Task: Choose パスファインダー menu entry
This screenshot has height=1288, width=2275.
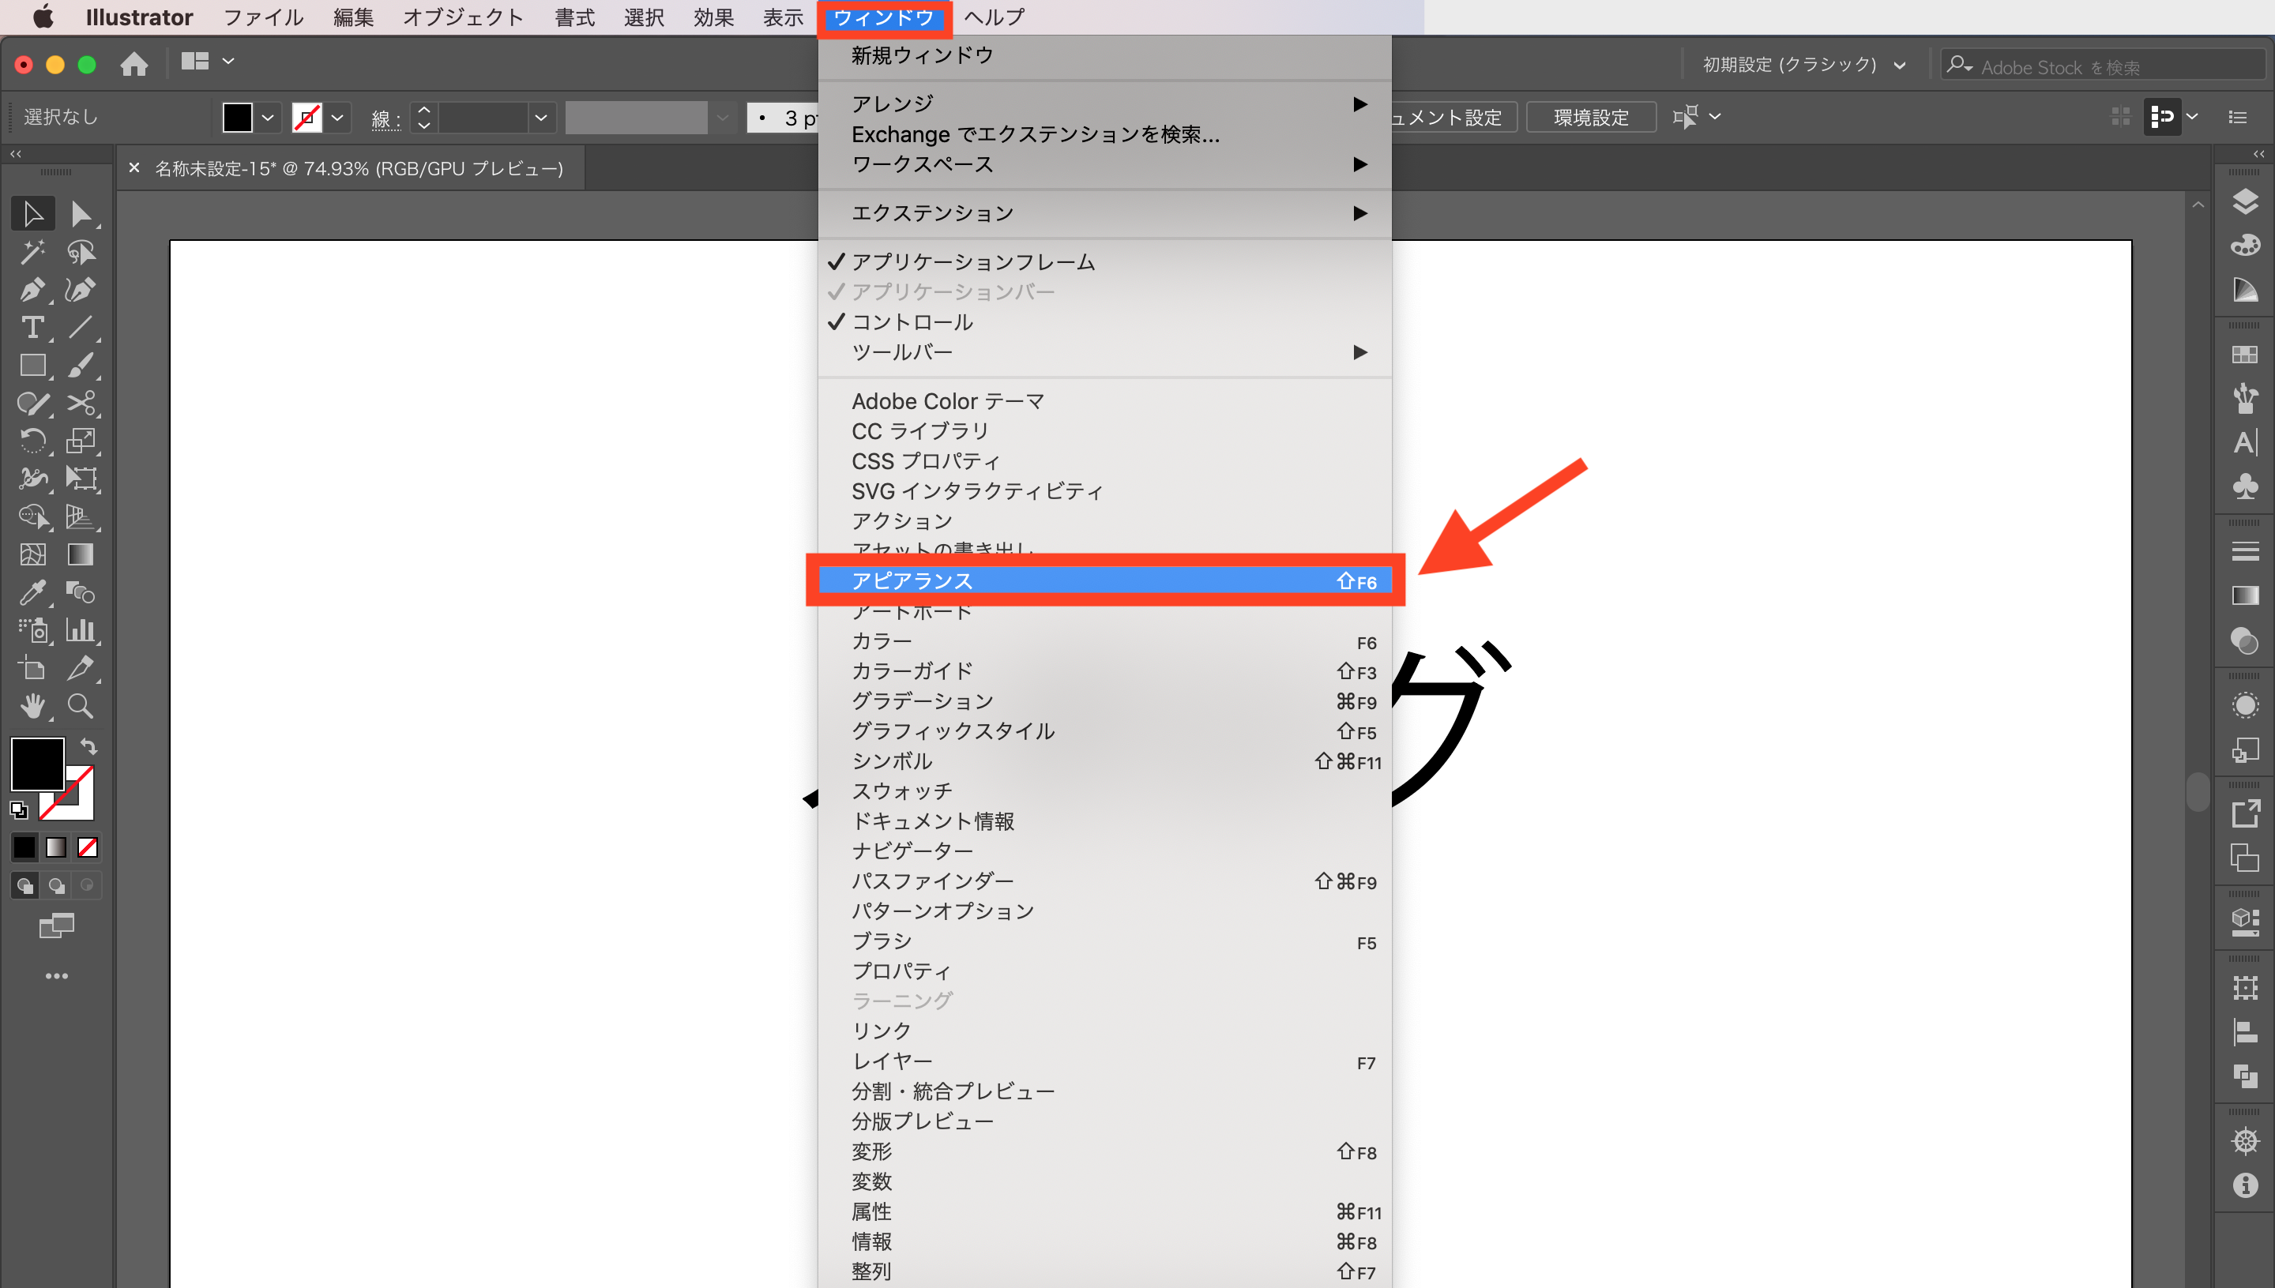Action: tap(1104, 882)
